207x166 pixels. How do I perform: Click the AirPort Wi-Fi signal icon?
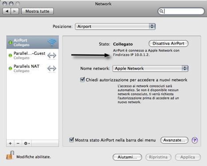pos(52,42)
